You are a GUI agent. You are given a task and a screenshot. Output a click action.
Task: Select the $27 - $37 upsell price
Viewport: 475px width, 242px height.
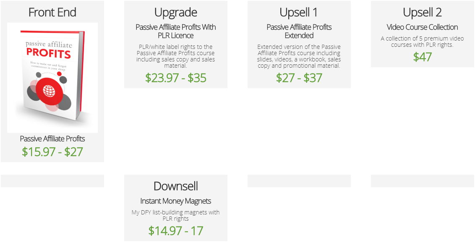pyautogui.click(x=299, y=78)
